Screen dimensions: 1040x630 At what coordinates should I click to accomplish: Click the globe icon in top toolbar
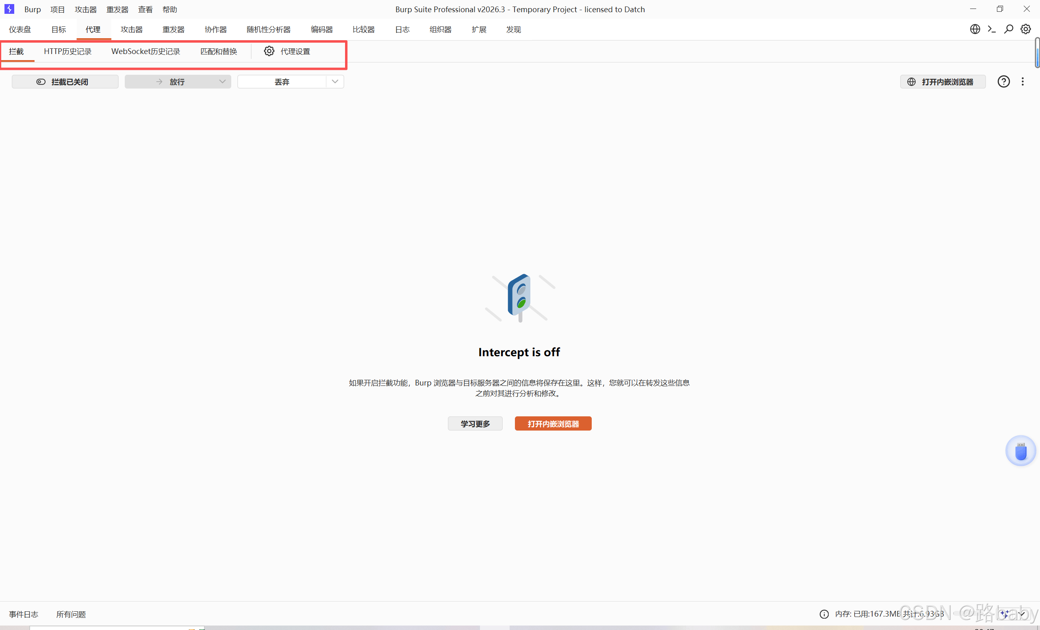[975, 29]
